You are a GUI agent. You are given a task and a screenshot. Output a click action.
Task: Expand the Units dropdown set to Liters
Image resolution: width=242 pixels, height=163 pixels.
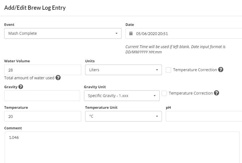tap(123, 70)
